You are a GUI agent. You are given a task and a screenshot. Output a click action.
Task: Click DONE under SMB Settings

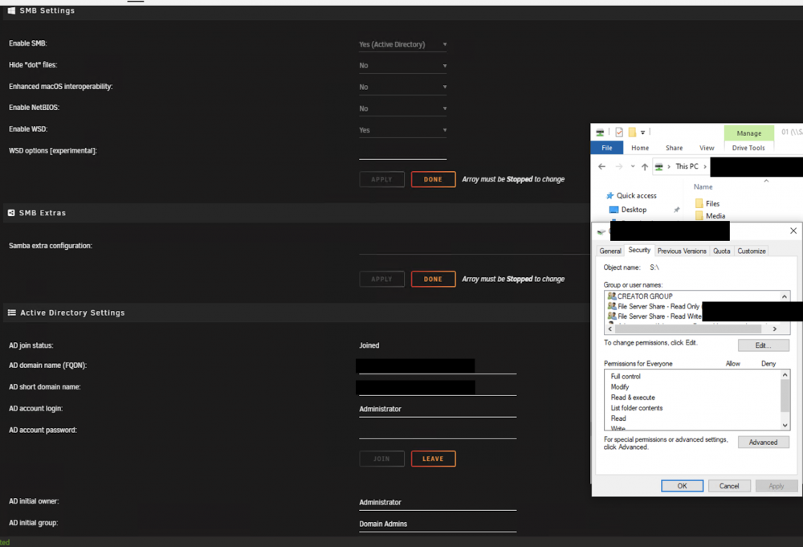434,179
